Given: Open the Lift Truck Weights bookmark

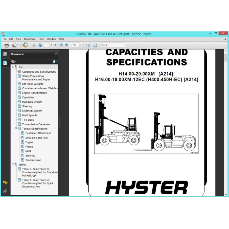Looking at the screenshot, I should click(33, 84).
